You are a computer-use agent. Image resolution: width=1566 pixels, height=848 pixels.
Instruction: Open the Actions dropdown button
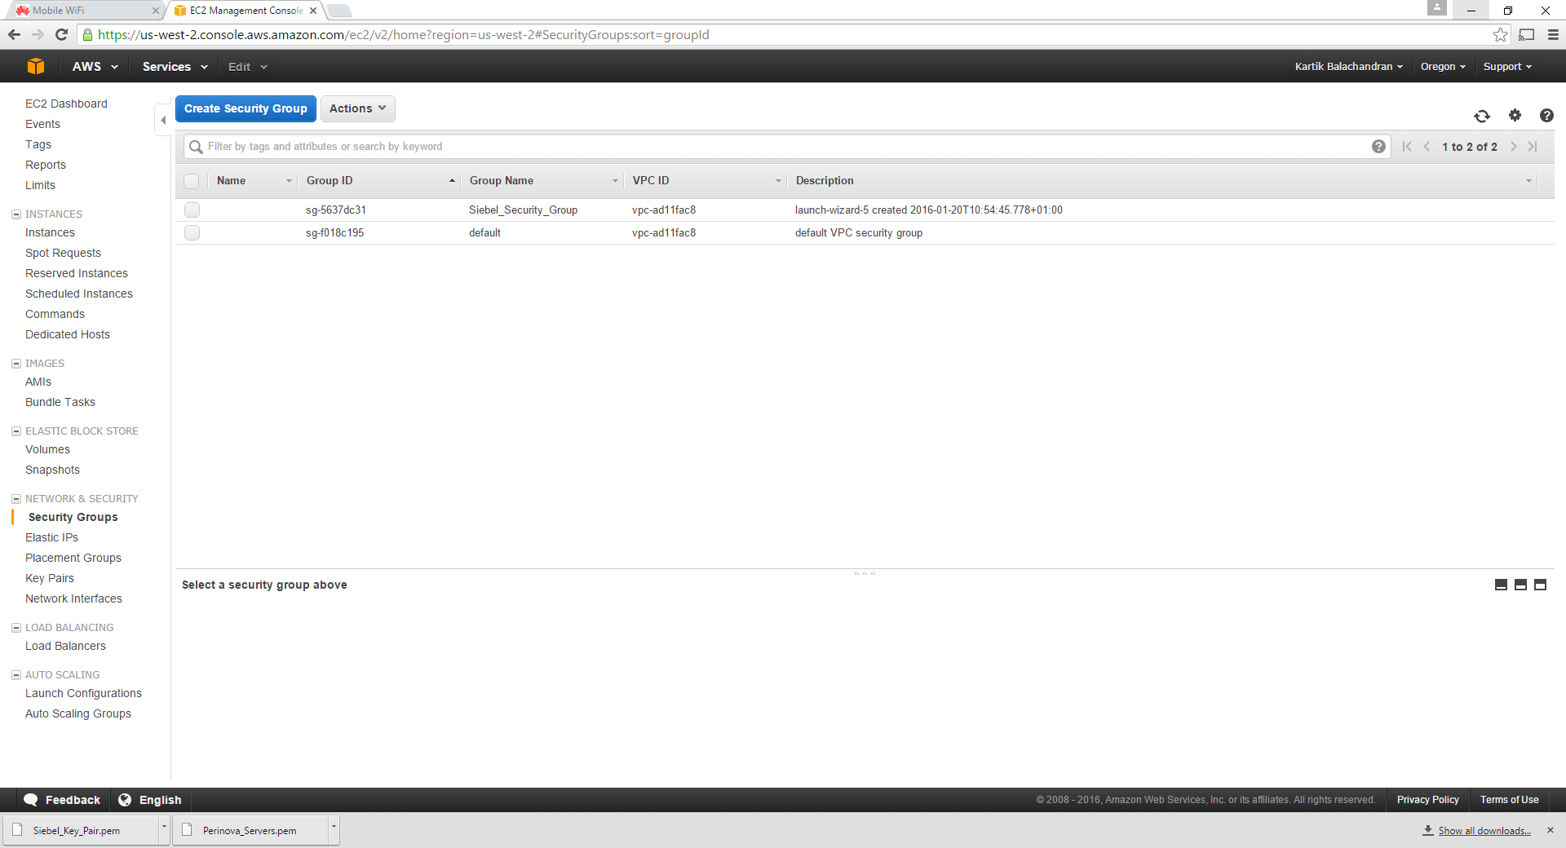(357, 108)
